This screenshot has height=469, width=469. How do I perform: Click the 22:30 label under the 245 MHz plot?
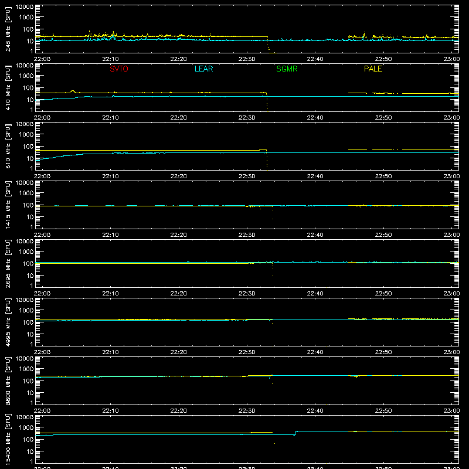pyautogui.click(x=247, y=59)
